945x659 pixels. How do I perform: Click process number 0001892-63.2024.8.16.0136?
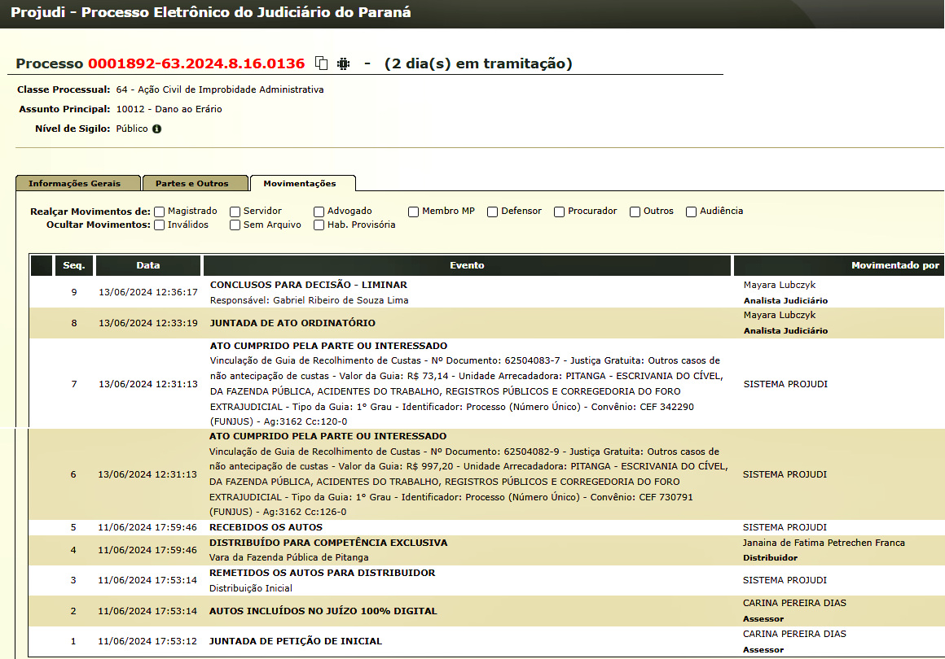[196, 63]
